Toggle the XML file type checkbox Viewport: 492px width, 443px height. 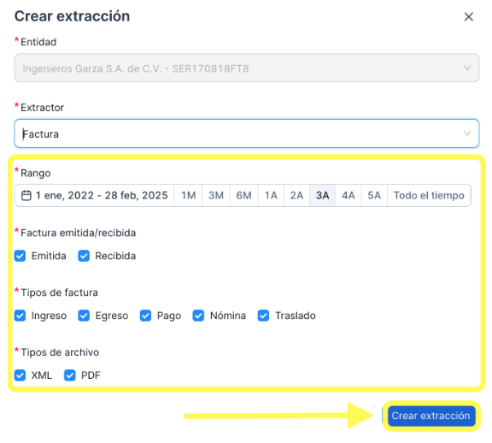coord(20,375)
